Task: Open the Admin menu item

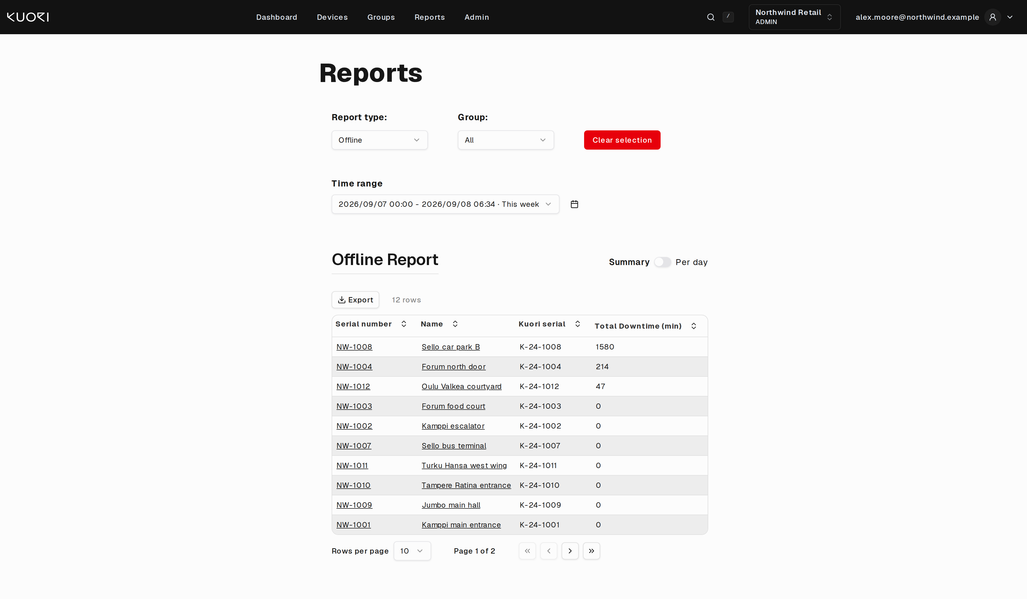Action: pyautogui.click(x=476, y=17)
